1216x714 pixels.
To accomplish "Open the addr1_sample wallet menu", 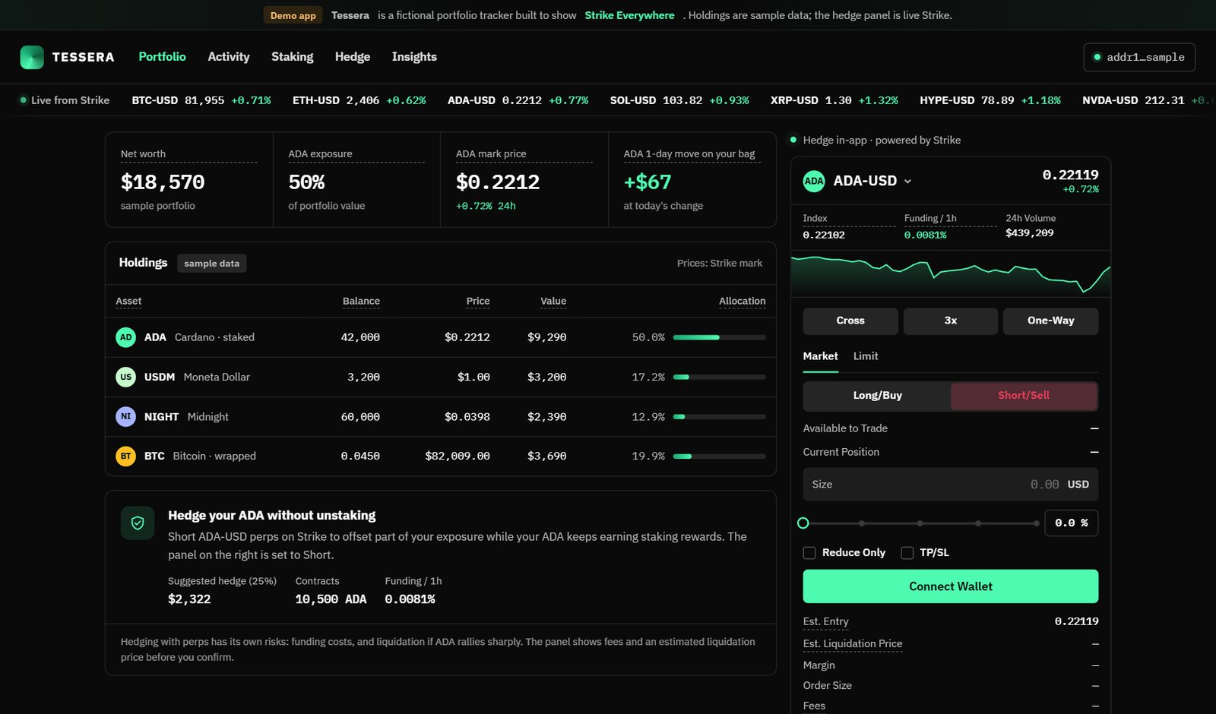I will pos(1138,57).
